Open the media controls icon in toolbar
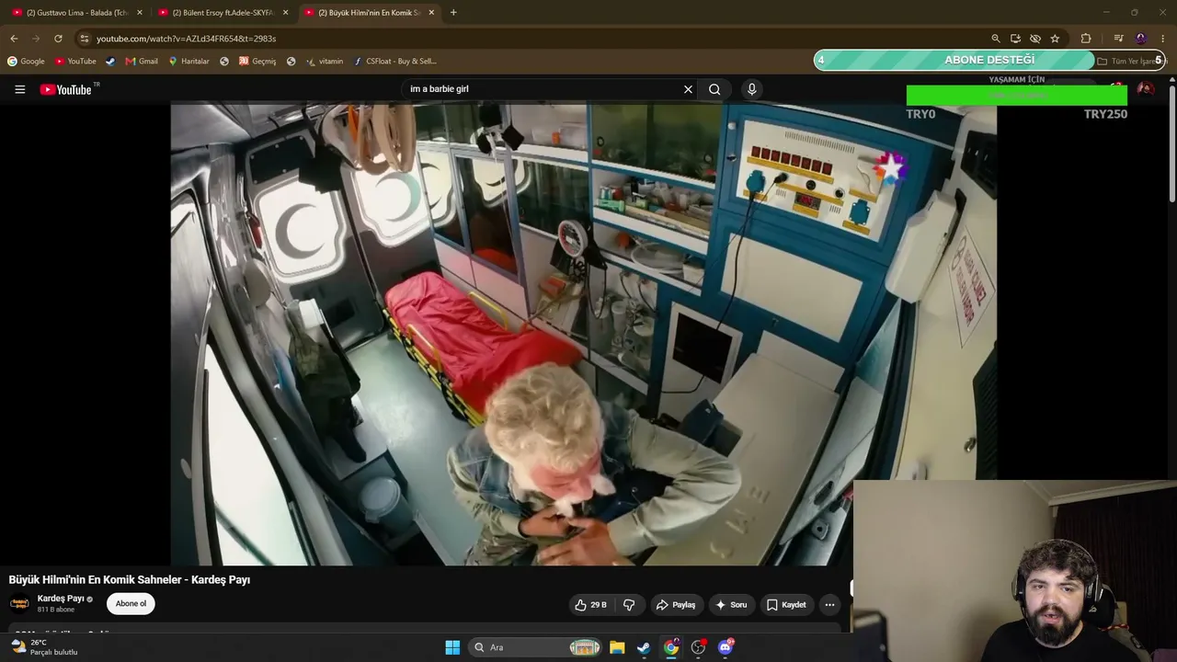Screen dimensions: 1177x662 (x=1118, y=39)
